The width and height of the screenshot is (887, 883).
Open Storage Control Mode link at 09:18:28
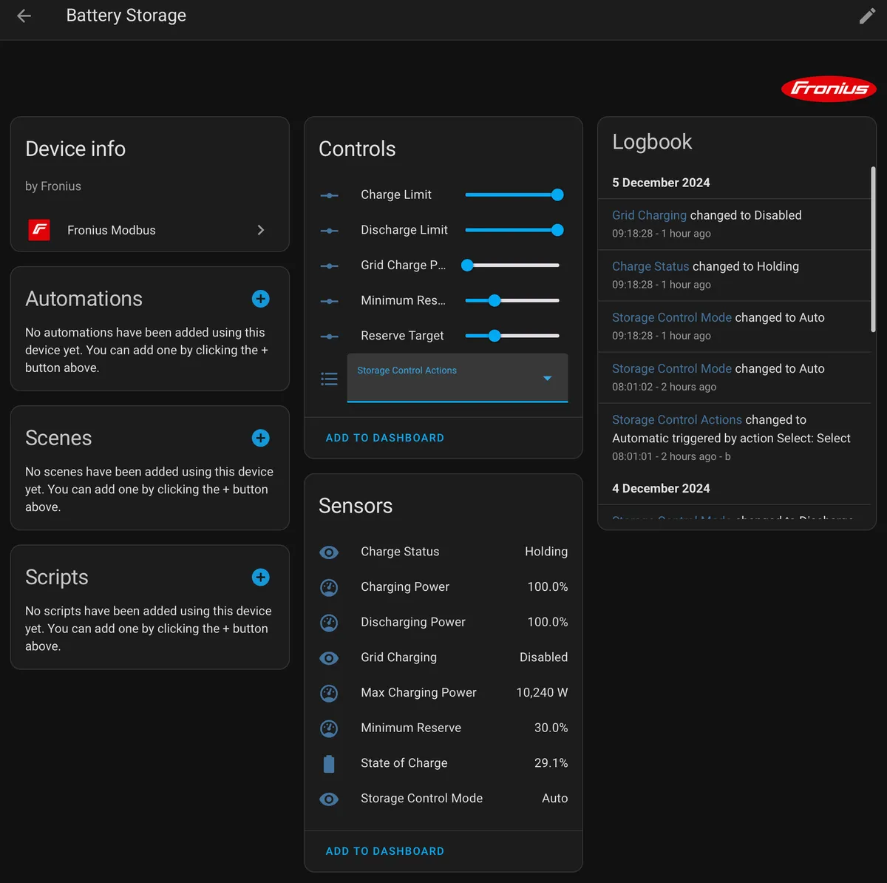[672, 317]
